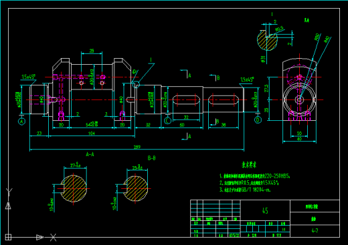Select the R50 radius label
Viewport: 348px width, 245px height.
click(x=317, y=37)
